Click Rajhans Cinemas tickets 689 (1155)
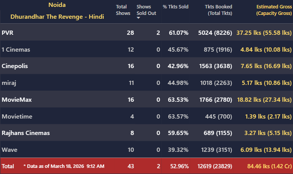This screenshot has height=174, width=293. pos(218,133)
